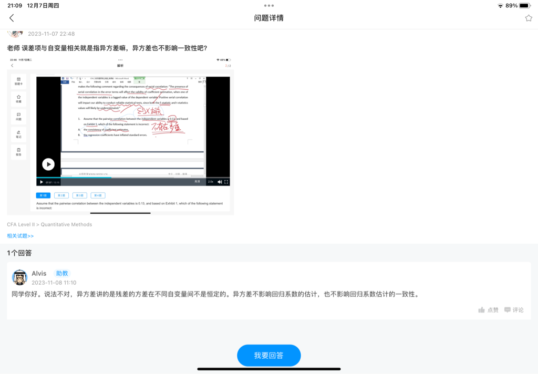Switch to the 第2题 tab
538x374 pixels.
click(x=61, y=195)
